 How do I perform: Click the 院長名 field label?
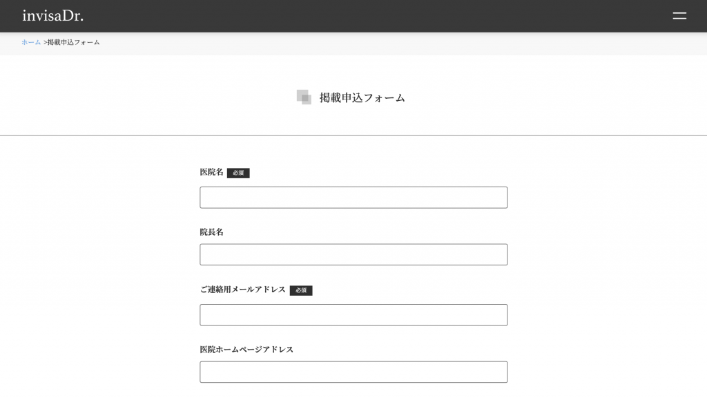(211, 232)
